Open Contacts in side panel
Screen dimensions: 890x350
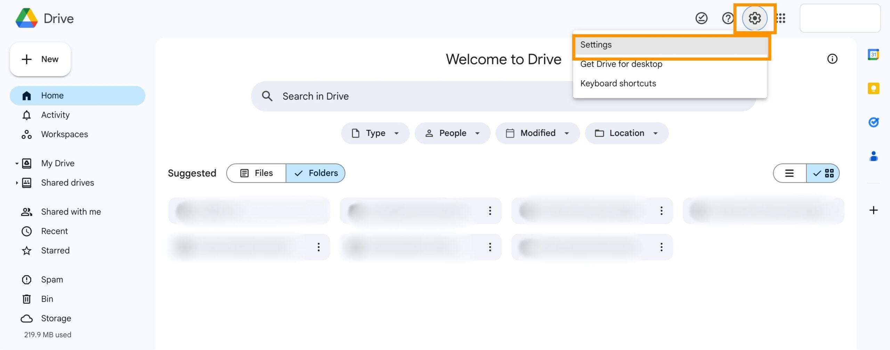(x=873, y=156)
